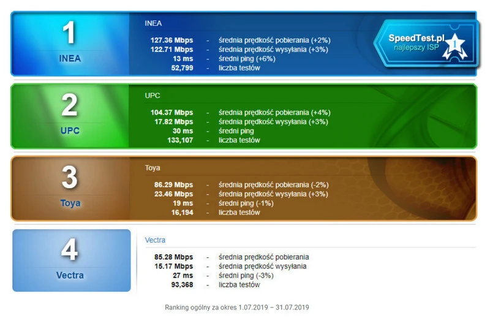Click INEA's 122.71 Mbps upload speed value

(171, 49)
